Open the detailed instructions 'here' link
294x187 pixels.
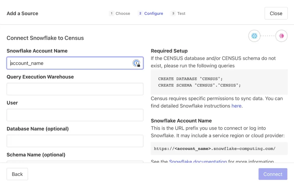coord(236,106)
